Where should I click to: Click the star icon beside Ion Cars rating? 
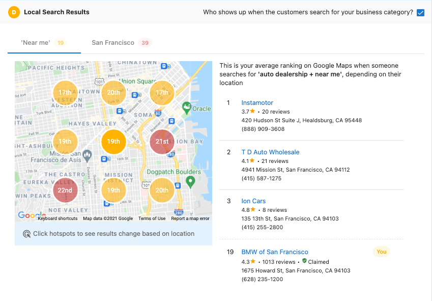252,209
